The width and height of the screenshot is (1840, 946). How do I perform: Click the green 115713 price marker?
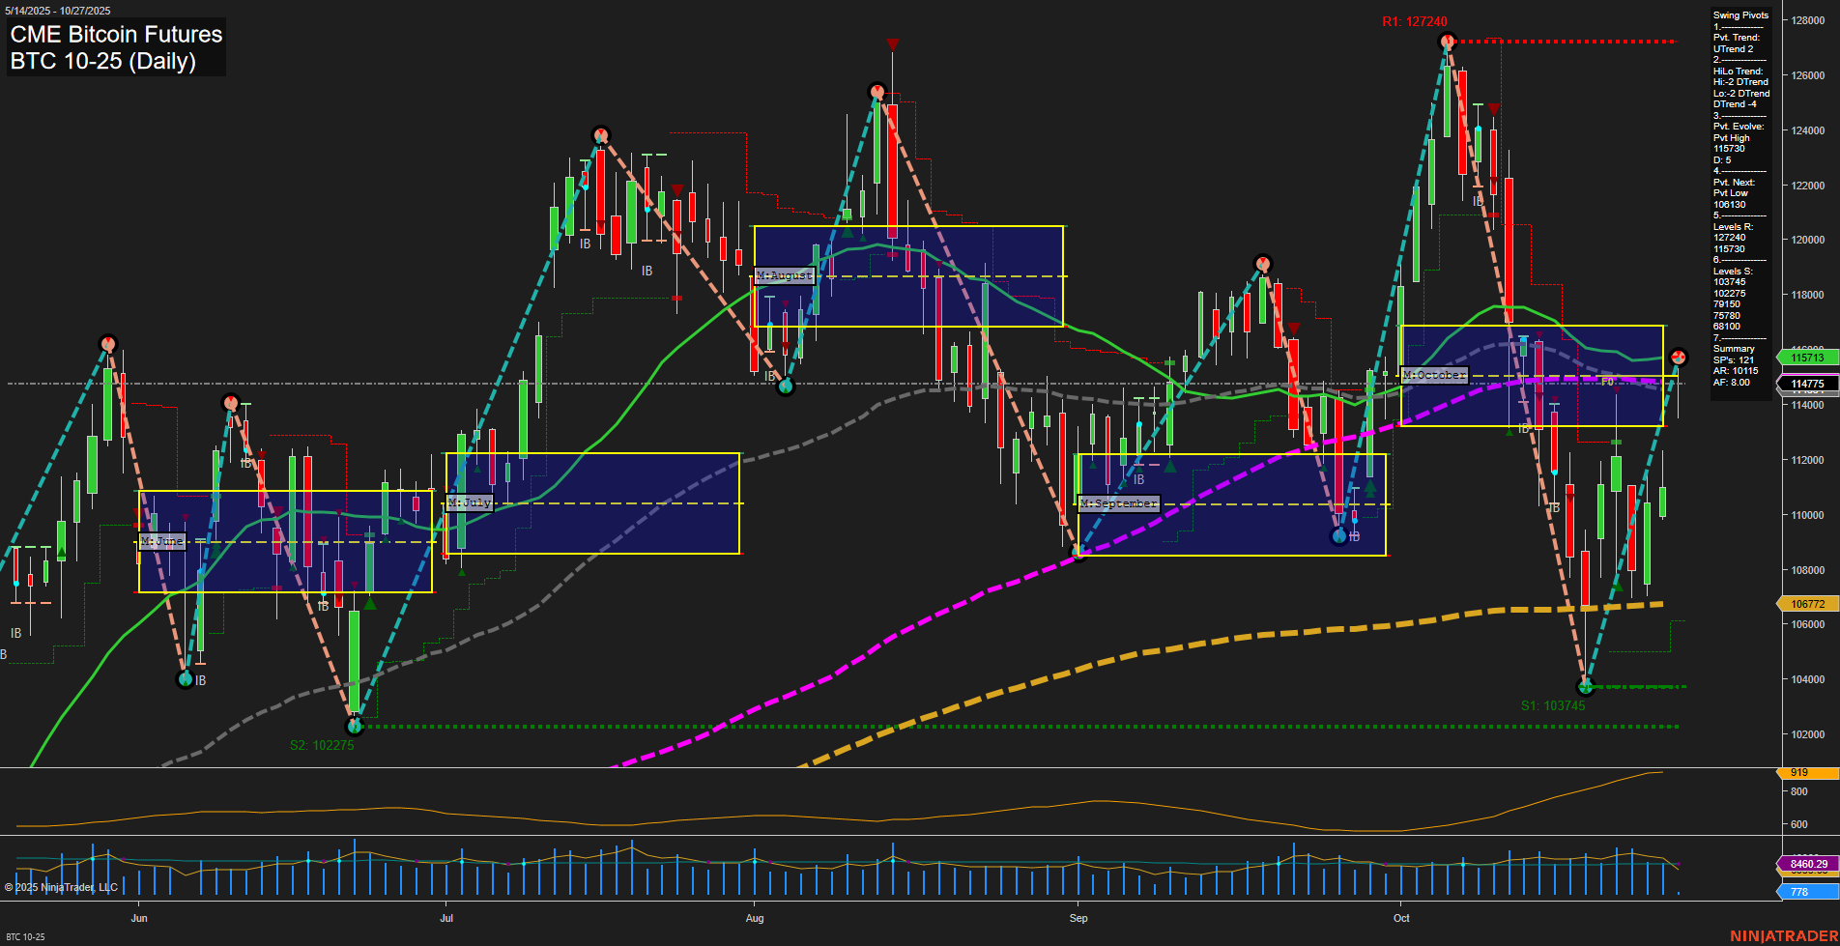click(x=1807, y=358)
